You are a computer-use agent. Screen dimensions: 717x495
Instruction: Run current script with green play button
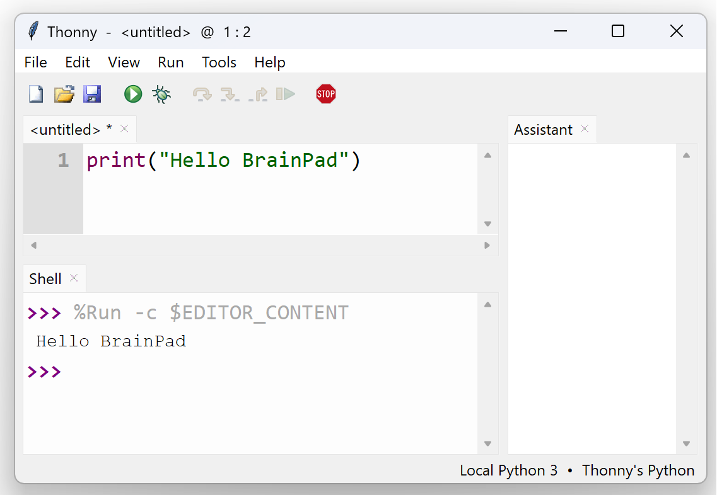[133, 94]
